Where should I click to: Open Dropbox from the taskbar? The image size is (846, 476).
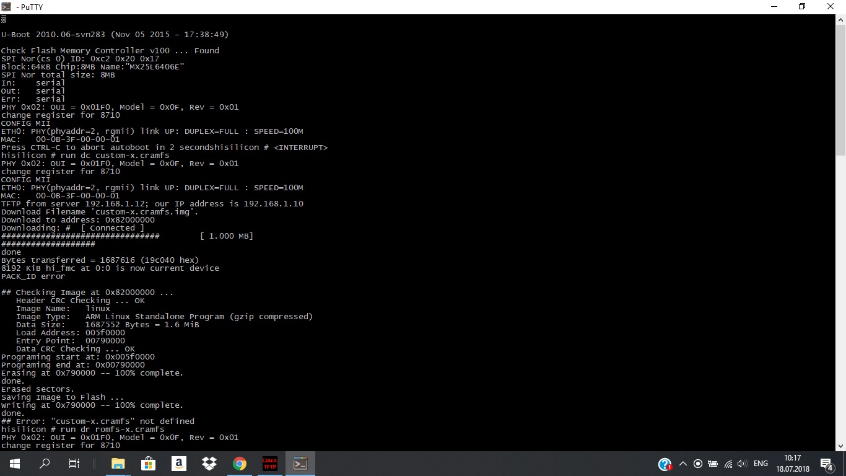tap(209, 464)
